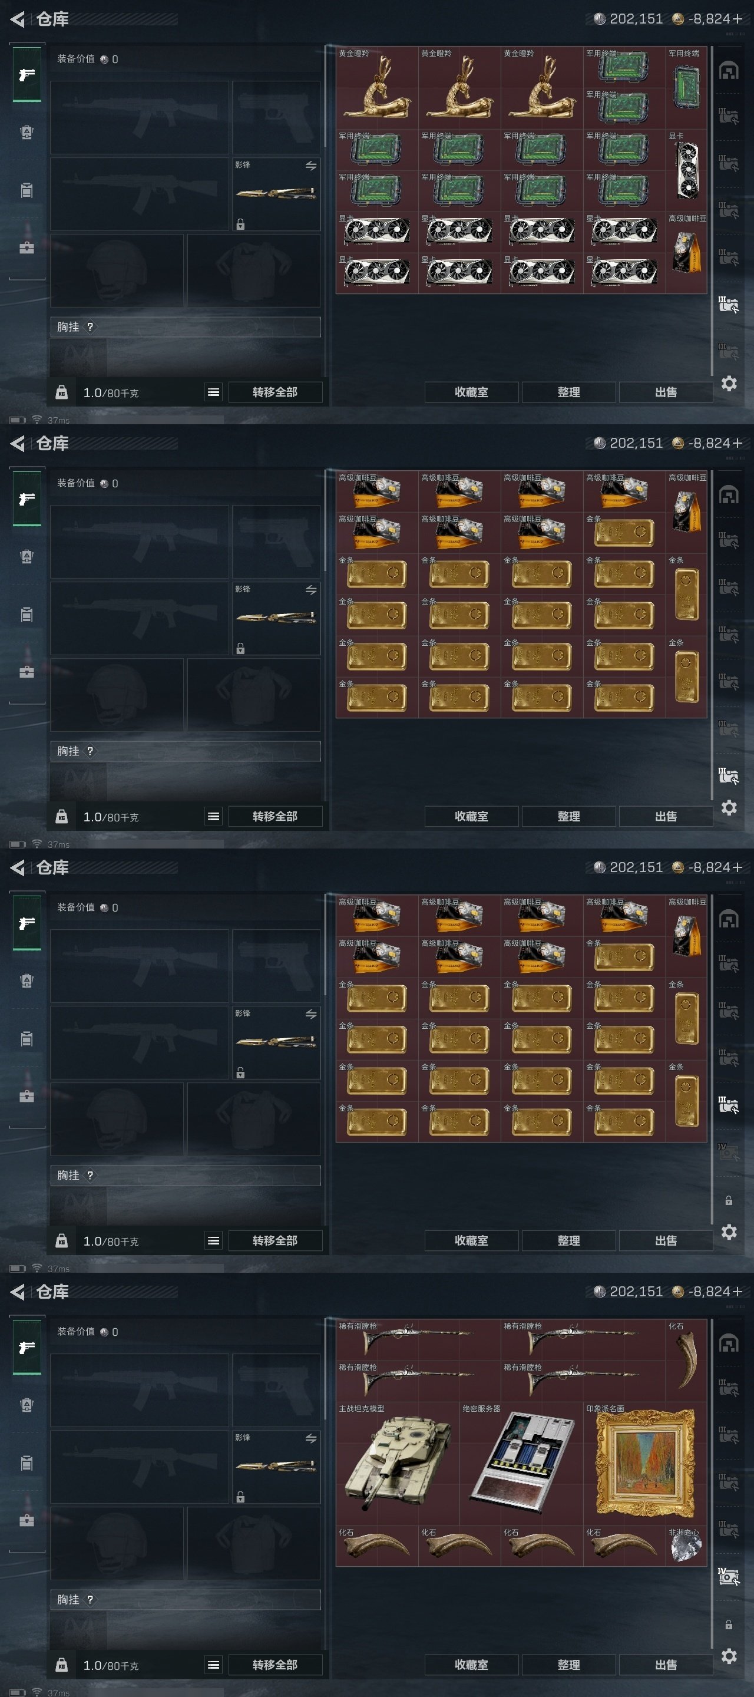Open 收藏室 on the 主战坦克模型 screen

pos(471,1665)
